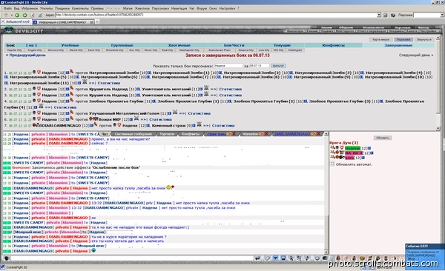
Task: Click the green forward navigation arrow
Action: click(24, 15)
